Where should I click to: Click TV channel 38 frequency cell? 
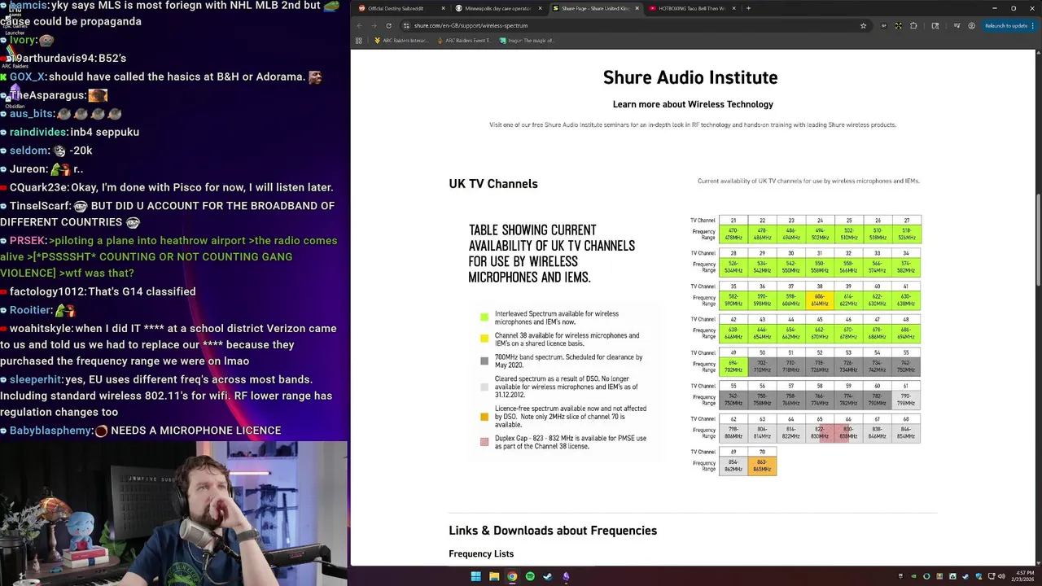820,300
